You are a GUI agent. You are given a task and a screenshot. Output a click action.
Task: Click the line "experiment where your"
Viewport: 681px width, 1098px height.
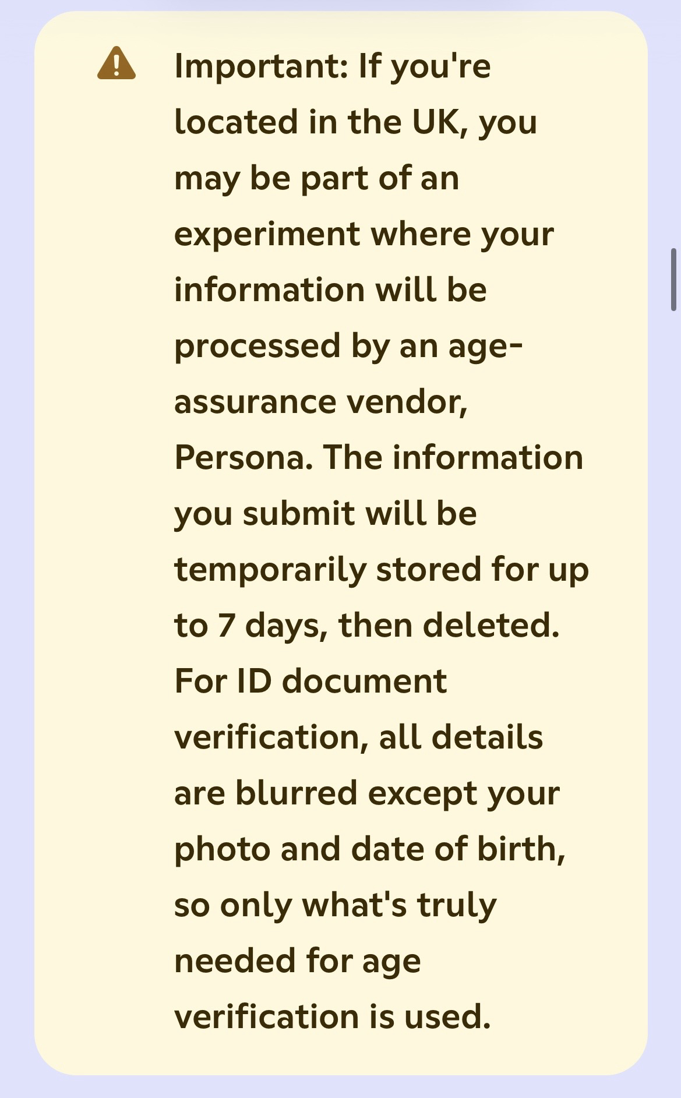point(364,234)
